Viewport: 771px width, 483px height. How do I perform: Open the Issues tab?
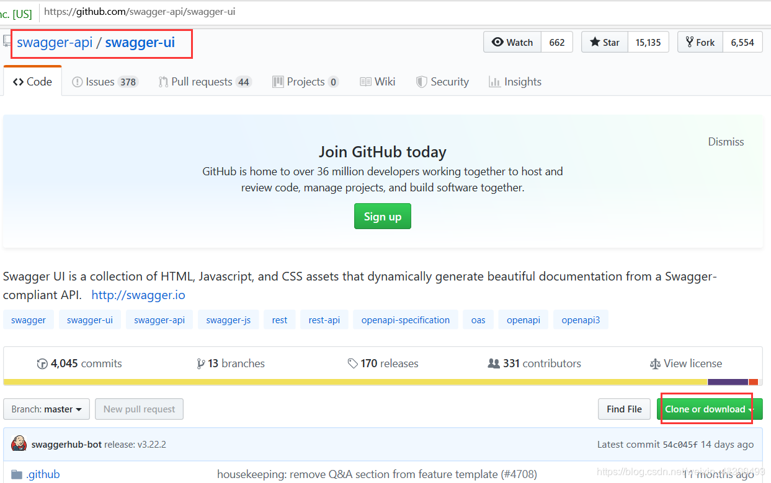[104, 82]
